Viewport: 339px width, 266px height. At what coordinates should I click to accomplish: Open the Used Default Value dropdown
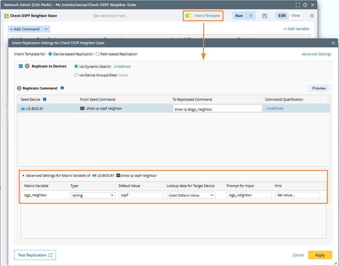coord(191,195)
